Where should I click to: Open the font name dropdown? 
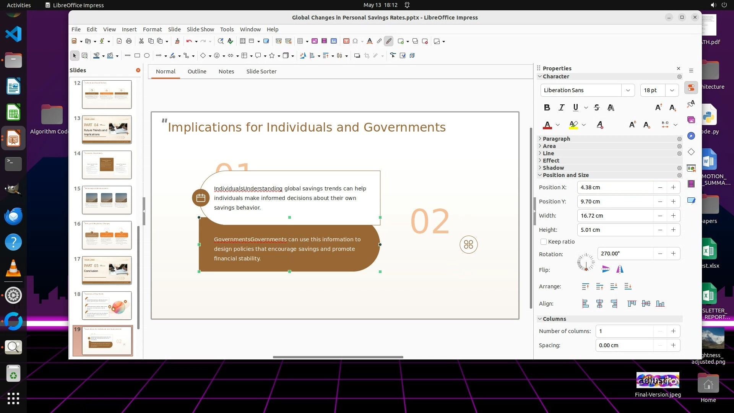click(628, 90)
